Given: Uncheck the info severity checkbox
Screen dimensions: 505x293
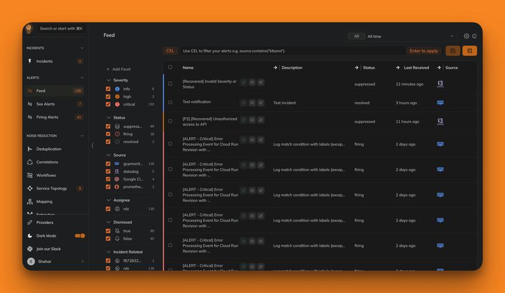Looking at the screenshot, I should pos(108,88).
